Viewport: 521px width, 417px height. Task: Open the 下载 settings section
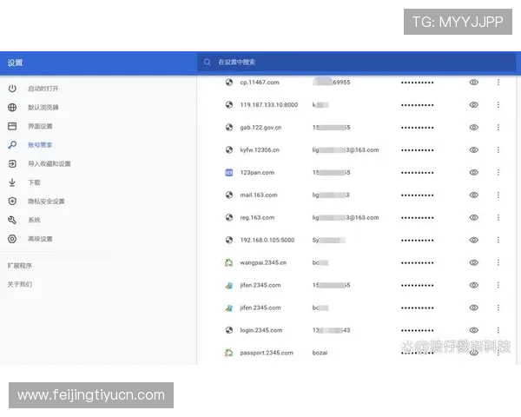point(34,182)
